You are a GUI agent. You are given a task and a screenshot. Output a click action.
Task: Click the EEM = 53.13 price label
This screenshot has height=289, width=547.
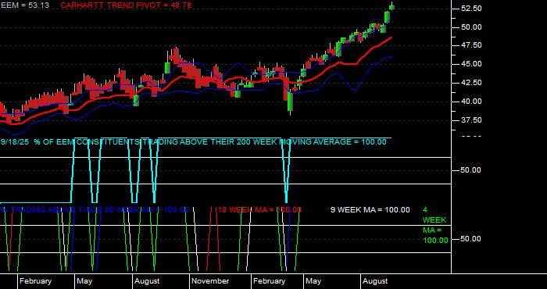pyautogui.click(x=24, y=5)
